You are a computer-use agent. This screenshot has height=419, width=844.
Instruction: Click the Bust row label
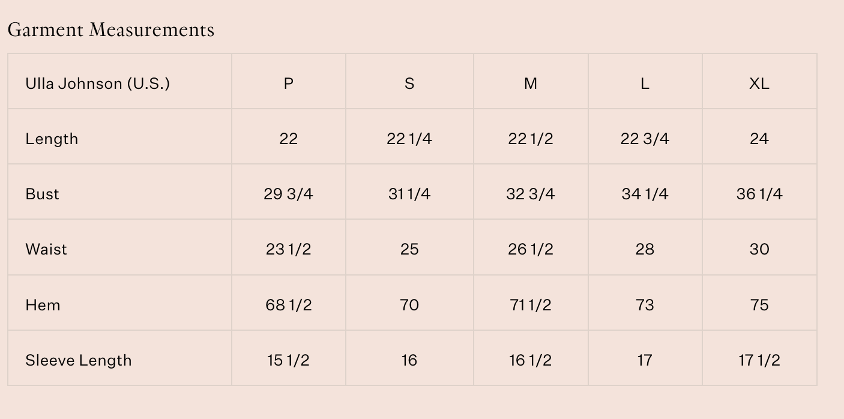[43, 194]
